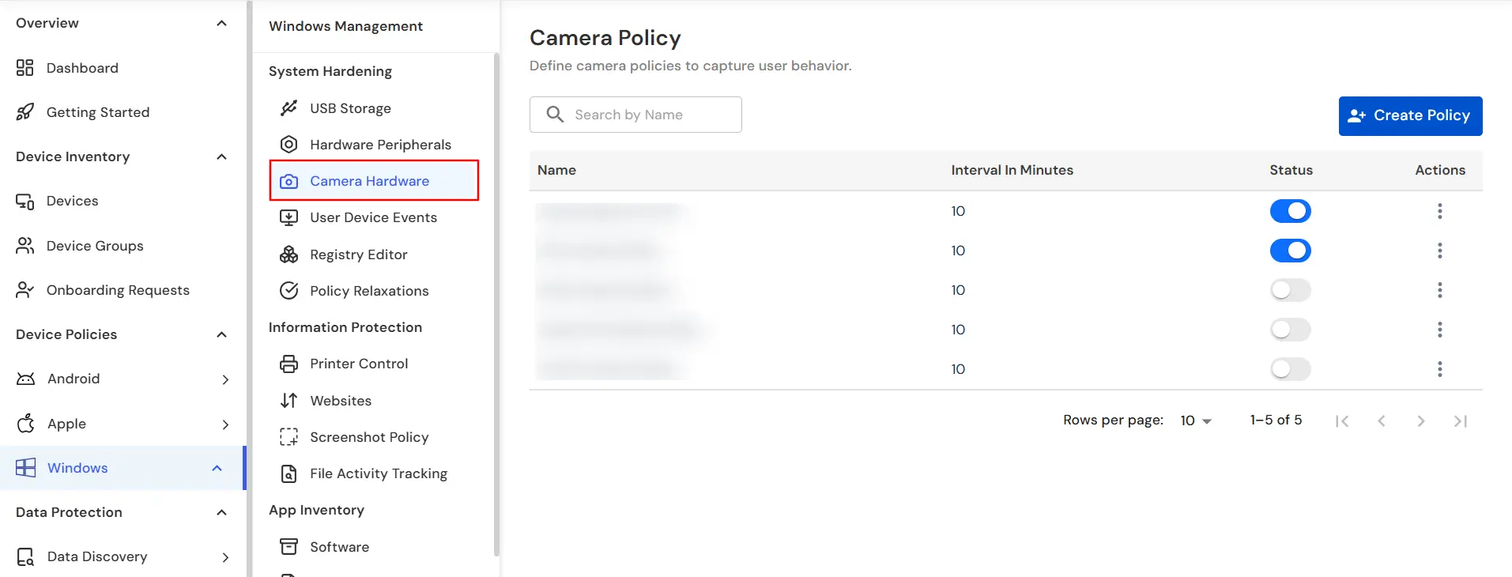Open actions menu for first policy row
The width and height of the screenshot is (1512, 577).
[1440, 211]
